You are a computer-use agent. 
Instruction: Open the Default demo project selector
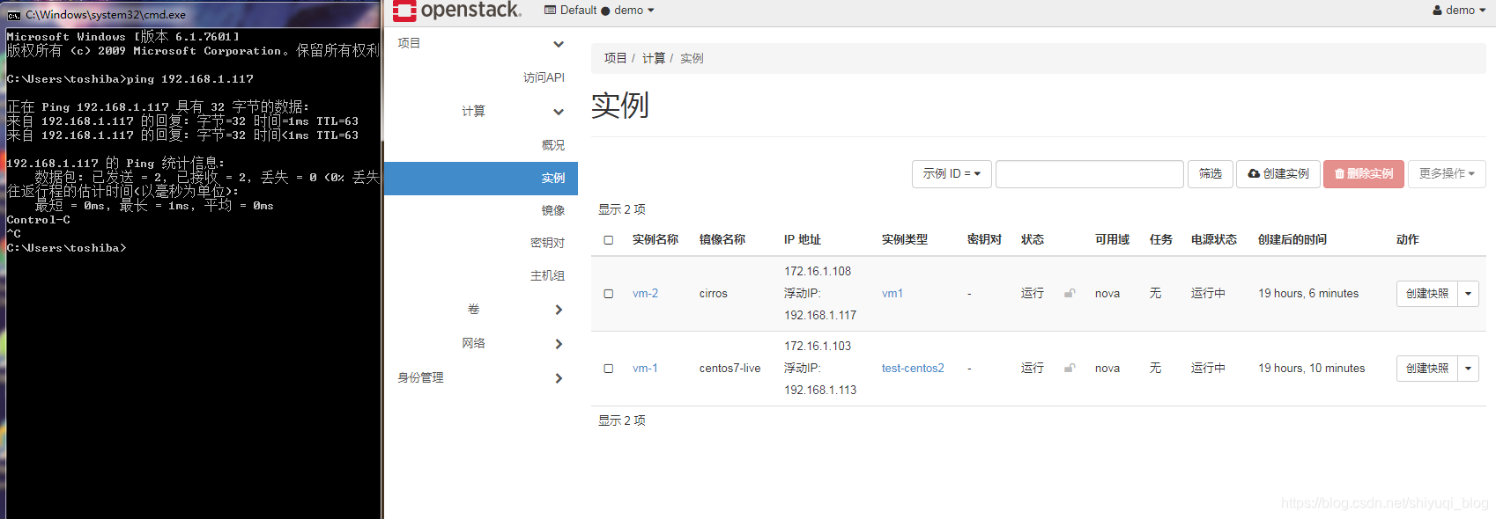(599, 11)
